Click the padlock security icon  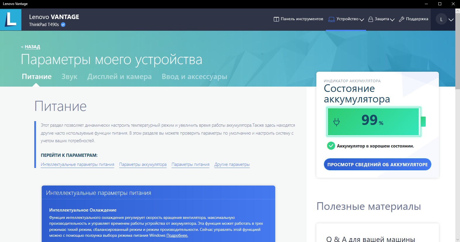[x=371, y=19]
